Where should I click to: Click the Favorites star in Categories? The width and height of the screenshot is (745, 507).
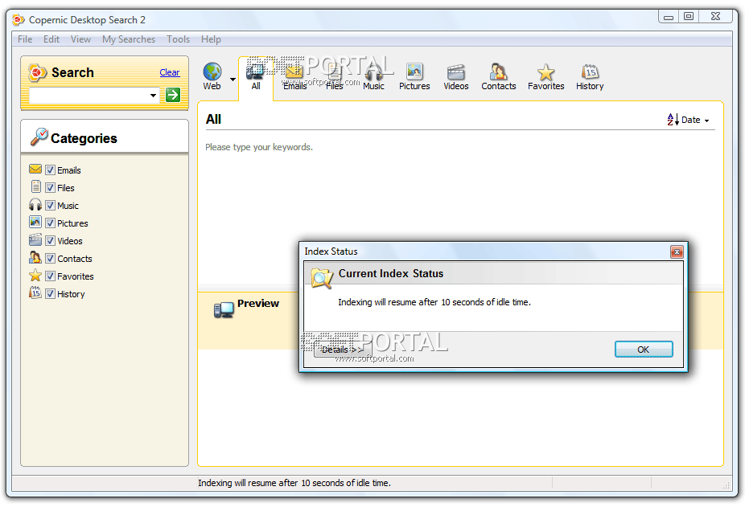[35, 276]
